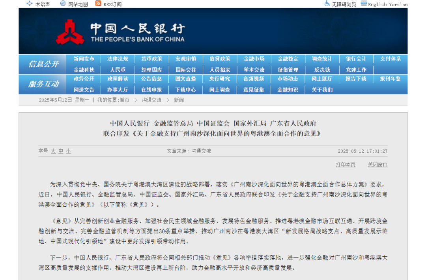Screen dimensions: 426x280
Task: Open the 征信管理 section
Action: pos(288,70)
